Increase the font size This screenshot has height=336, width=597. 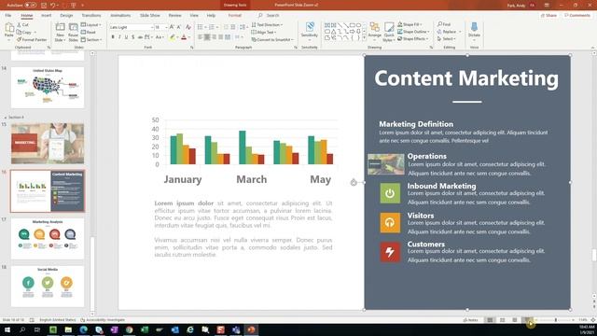(172, 27)
